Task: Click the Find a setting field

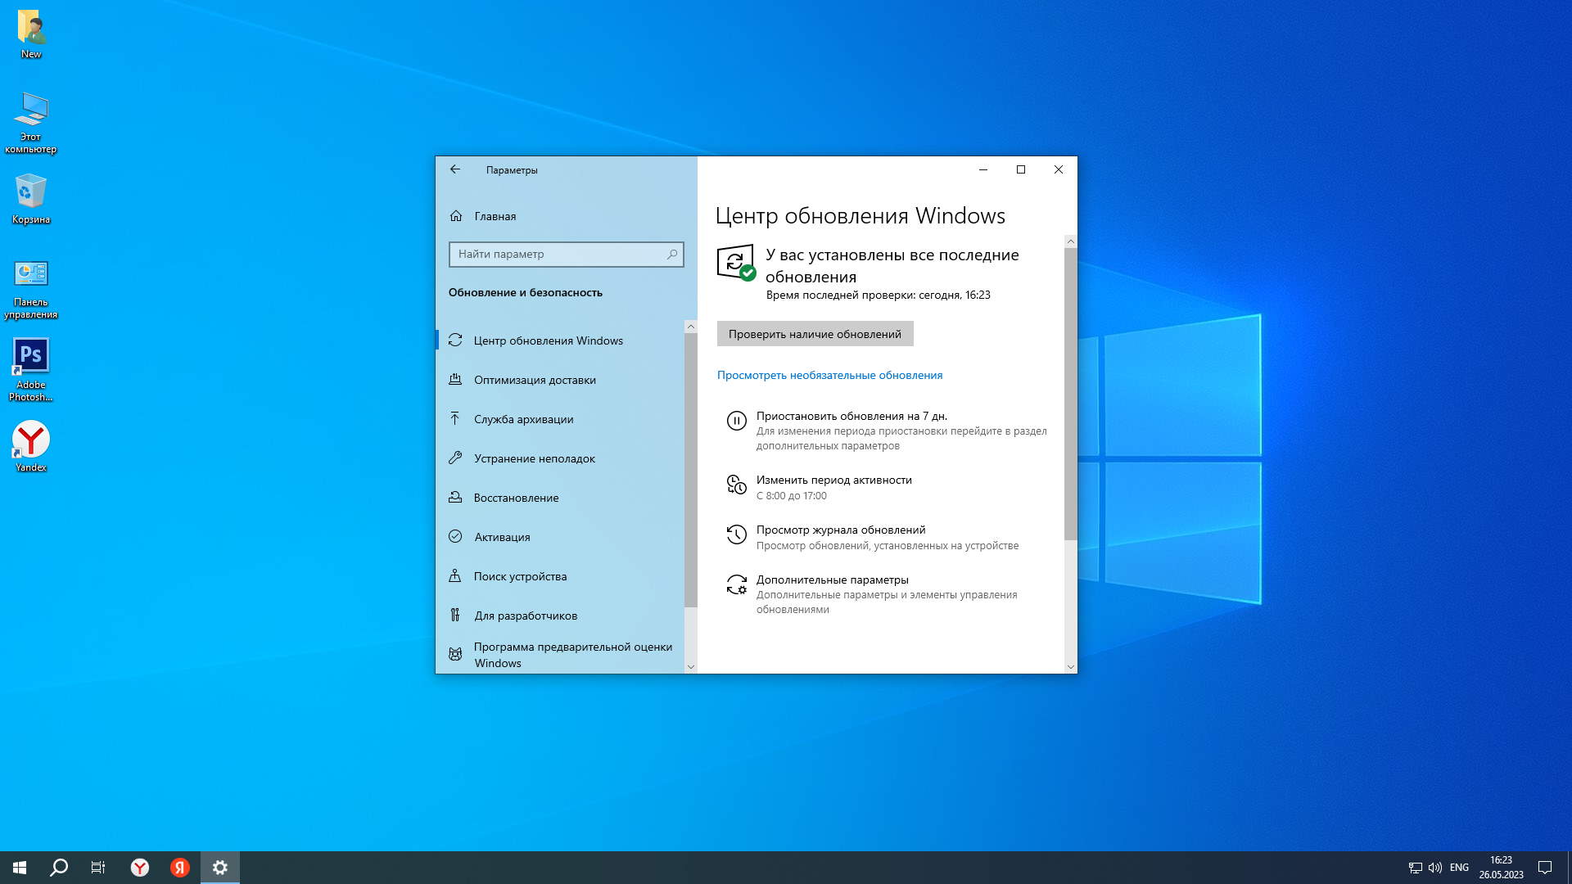Action: pos(557,255)
